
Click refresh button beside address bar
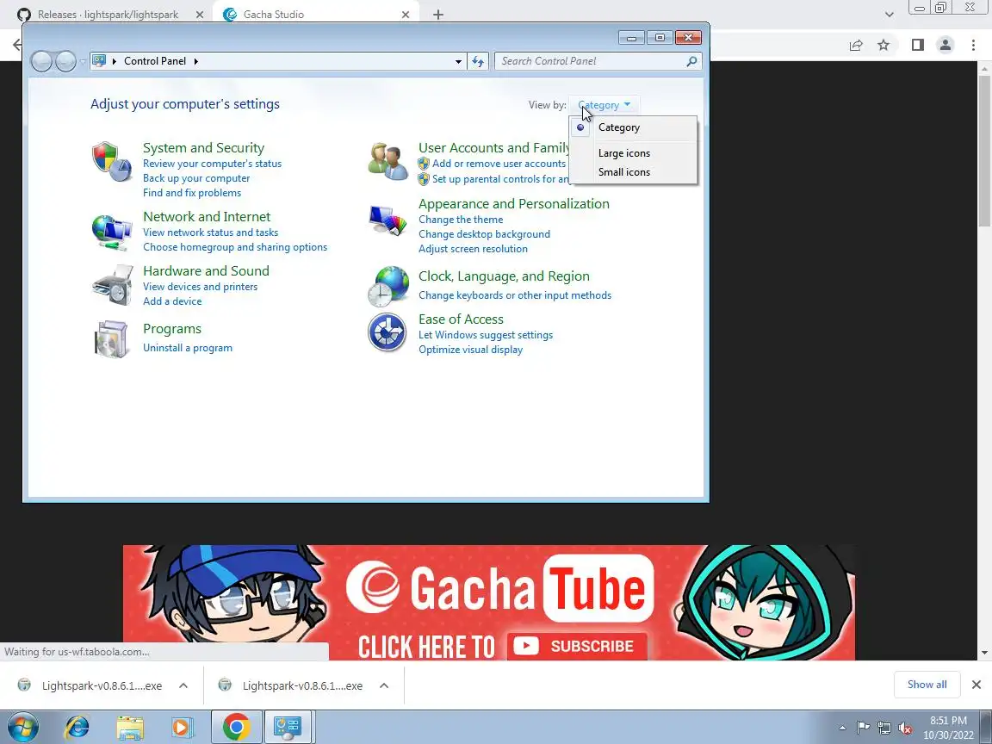478,61
